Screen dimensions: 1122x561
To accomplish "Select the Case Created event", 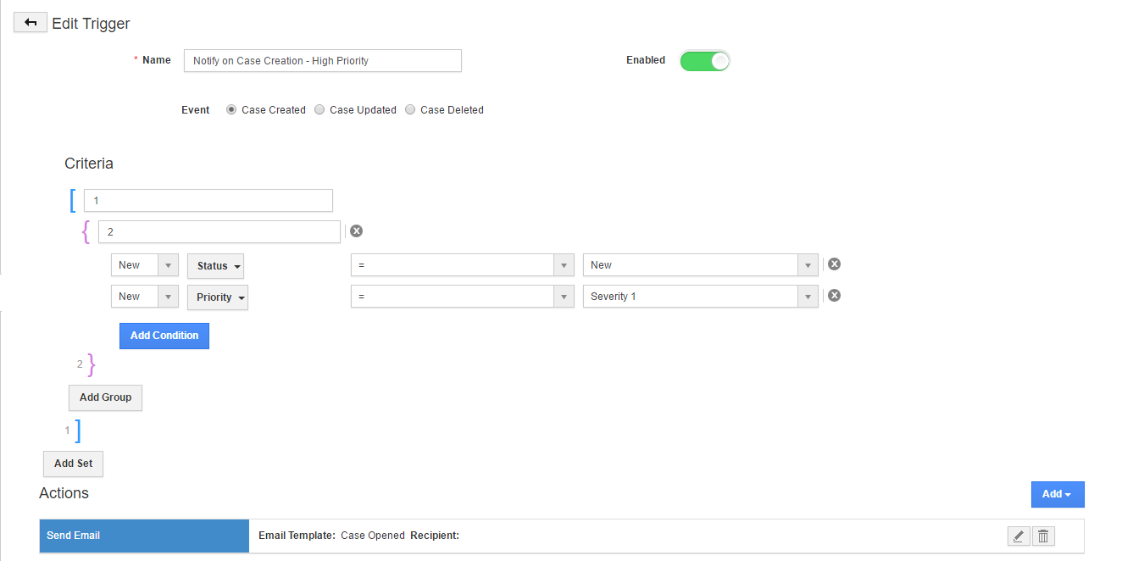I will coord(231,110).
